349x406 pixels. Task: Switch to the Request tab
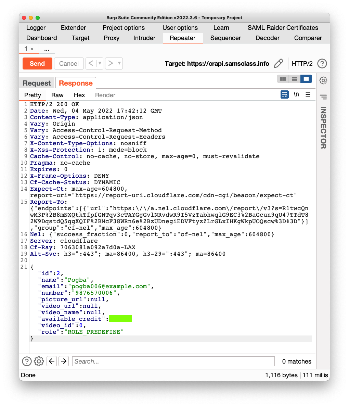click(37, 83)
